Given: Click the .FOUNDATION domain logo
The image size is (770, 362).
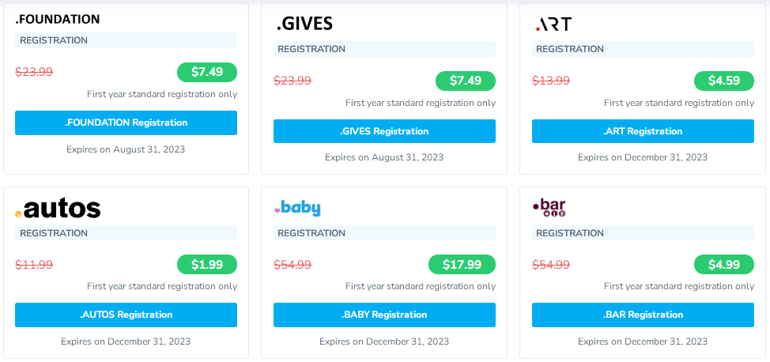Looking at the screenshot, I should tap(57, 19).
